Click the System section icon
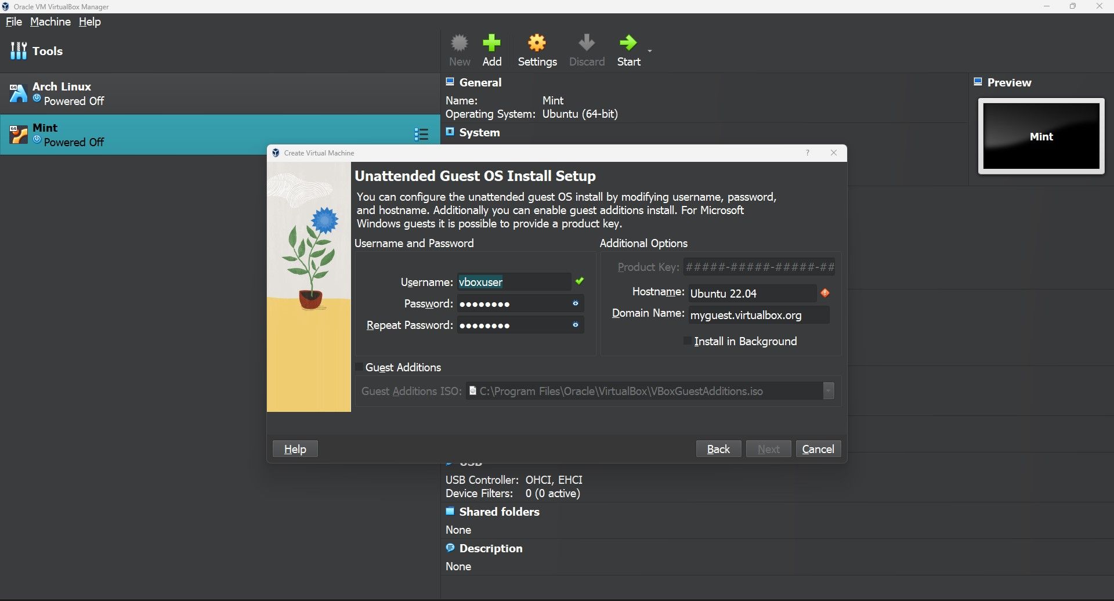The width and height of the screenshot is (1114, 601). 450,132
